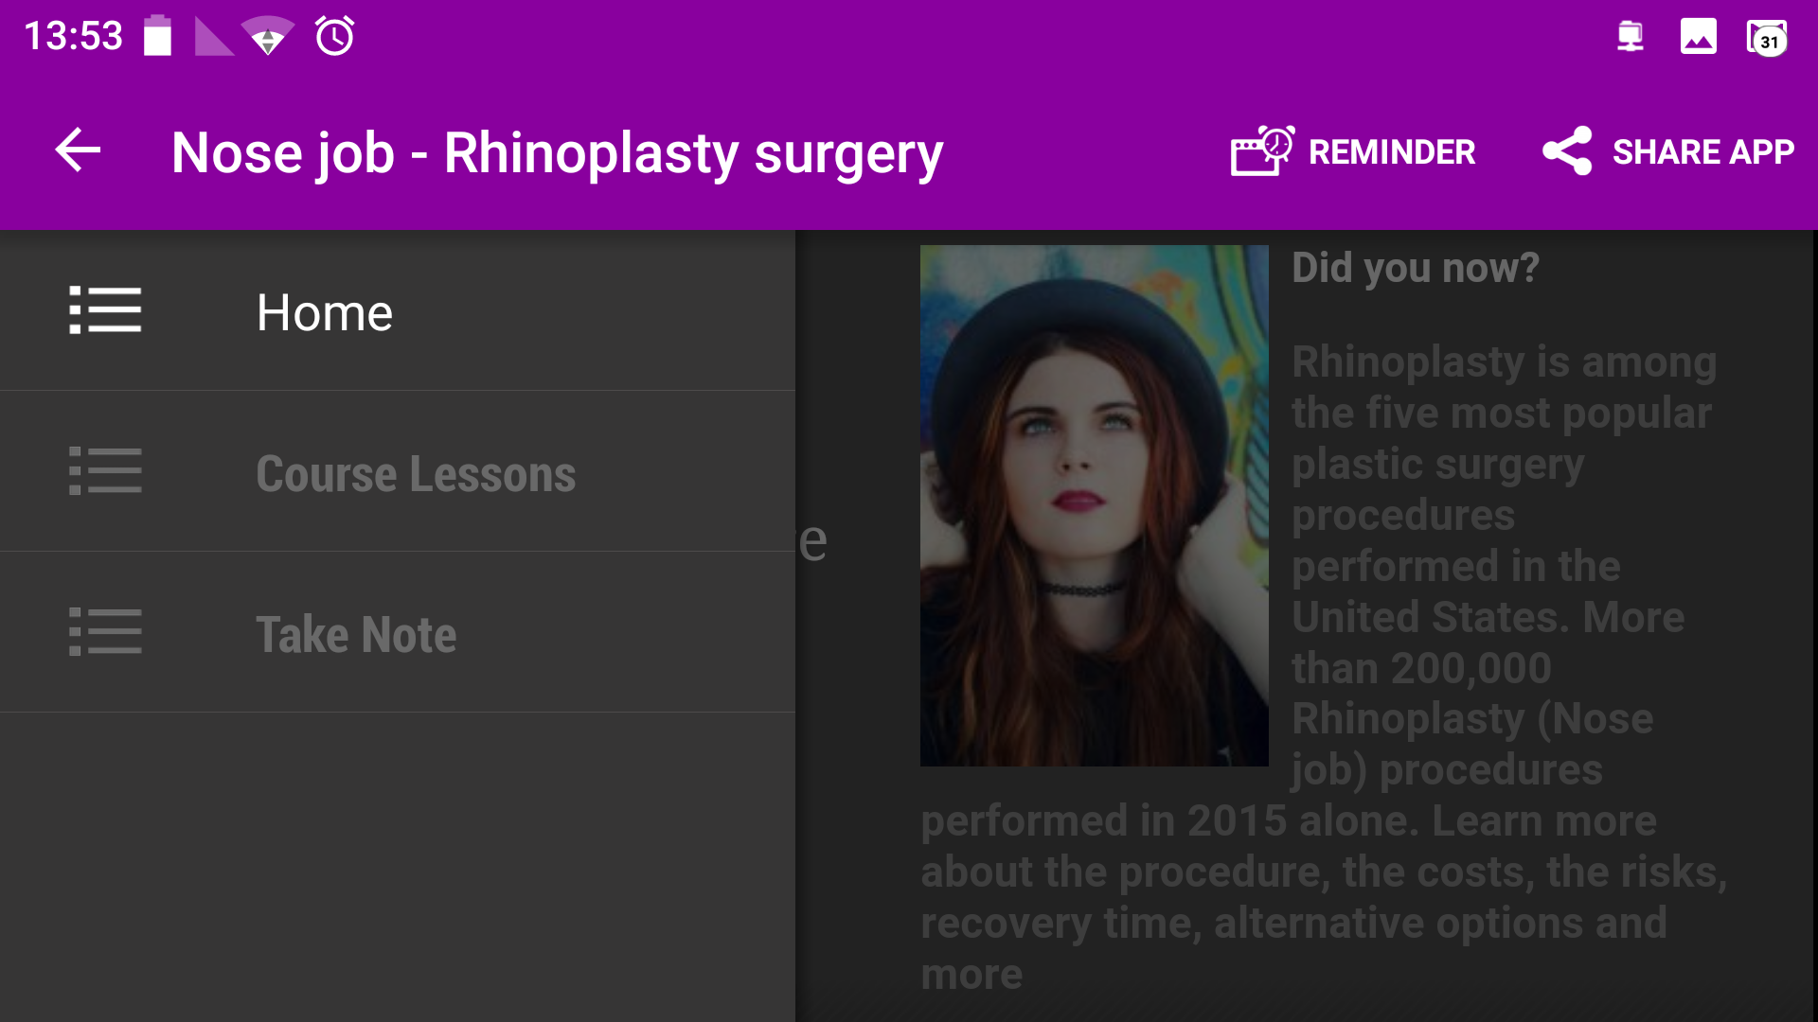Tap the gallery icon in the status bar
This screenshot has width=1818, height=1022.
coord(1700,36)
